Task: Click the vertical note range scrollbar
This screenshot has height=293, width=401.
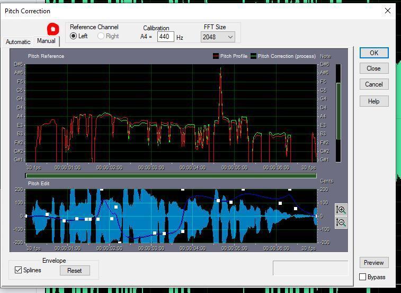Action: [338, 113]
